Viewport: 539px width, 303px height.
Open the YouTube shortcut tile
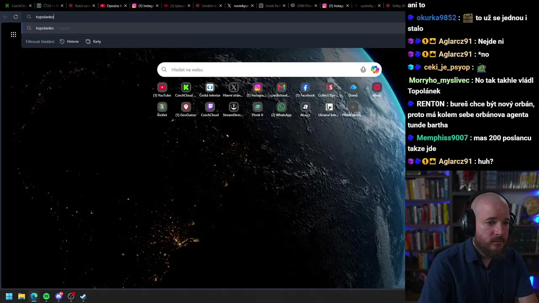click(162, 90)
